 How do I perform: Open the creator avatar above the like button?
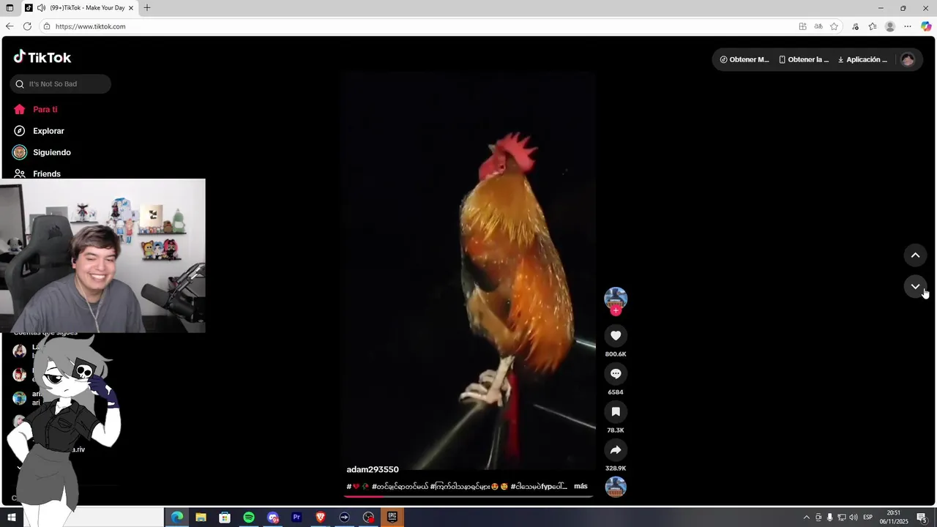click(x=616, y=298)
